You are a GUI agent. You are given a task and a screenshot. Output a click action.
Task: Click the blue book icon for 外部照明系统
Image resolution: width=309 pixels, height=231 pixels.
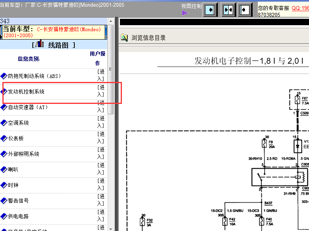(x=4, y=154)
